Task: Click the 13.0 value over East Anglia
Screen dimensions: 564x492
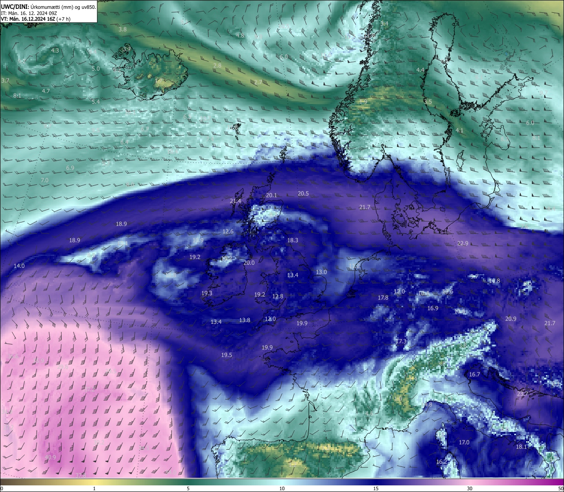Action: pyautogui.click(x=321, y=272)
